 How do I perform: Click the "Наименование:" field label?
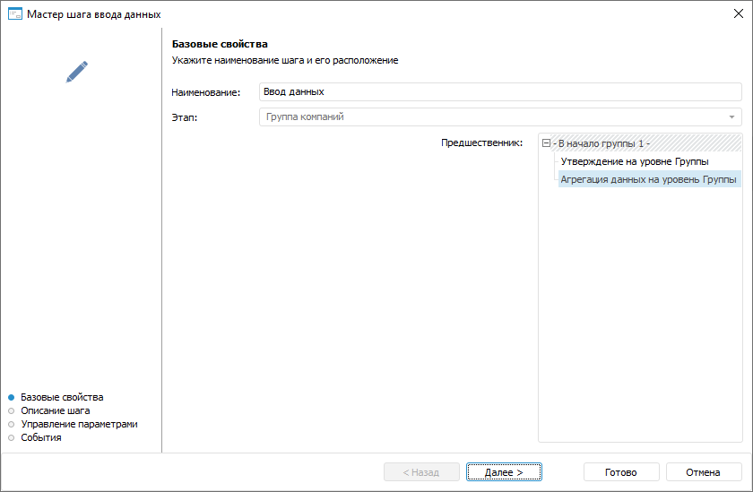pos(206,93)
